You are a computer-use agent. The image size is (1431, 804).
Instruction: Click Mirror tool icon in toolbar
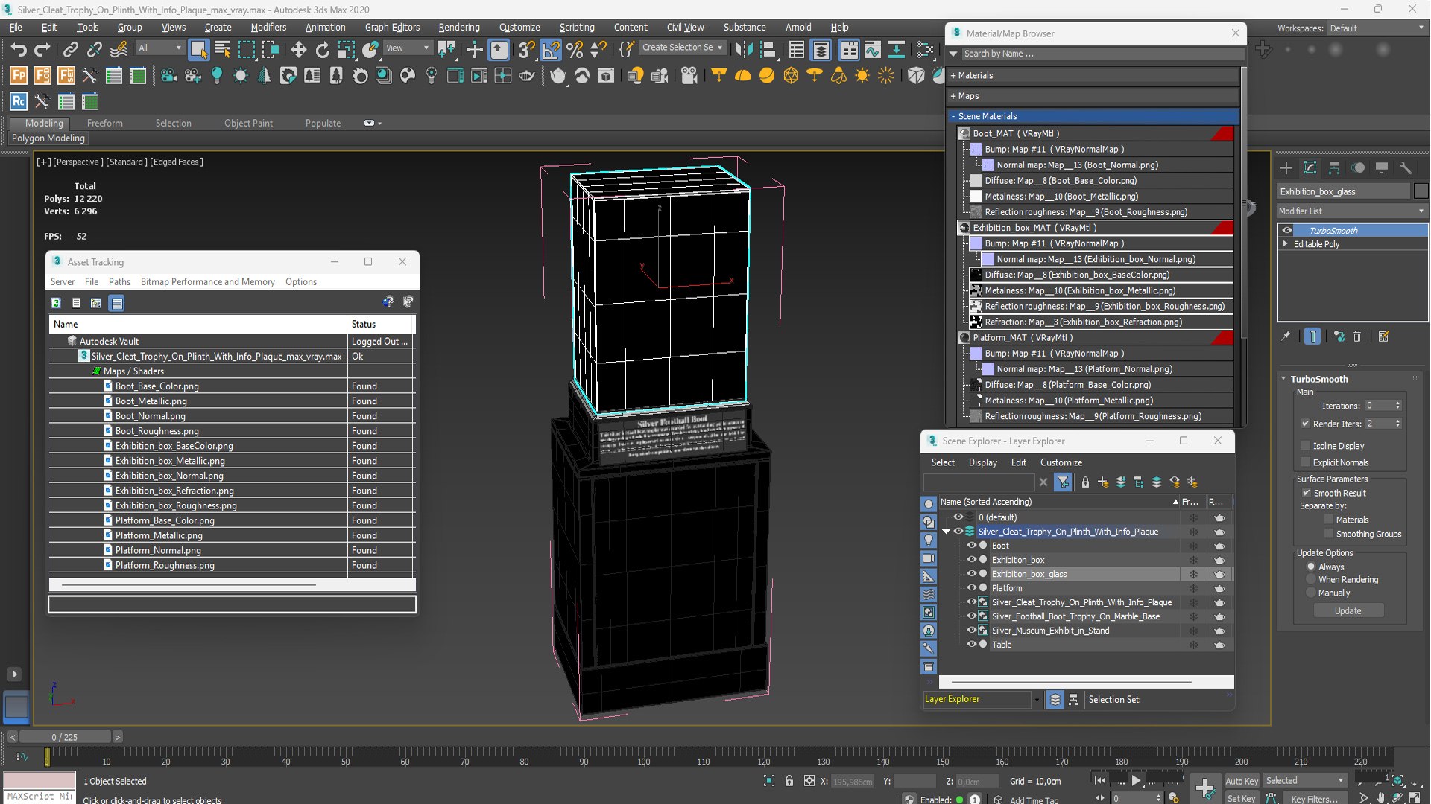tap(743, 50)
